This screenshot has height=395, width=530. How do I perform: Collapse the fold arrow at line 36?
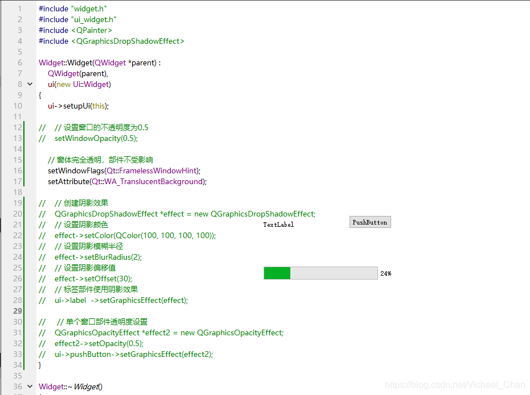[x=30, y=386]
